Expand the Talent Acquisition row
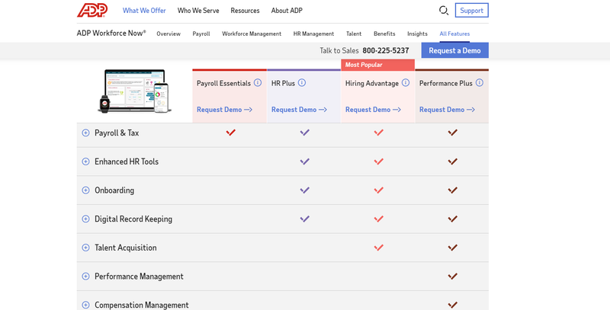Viewport: 610px width, 310px height. click(85, 248)
